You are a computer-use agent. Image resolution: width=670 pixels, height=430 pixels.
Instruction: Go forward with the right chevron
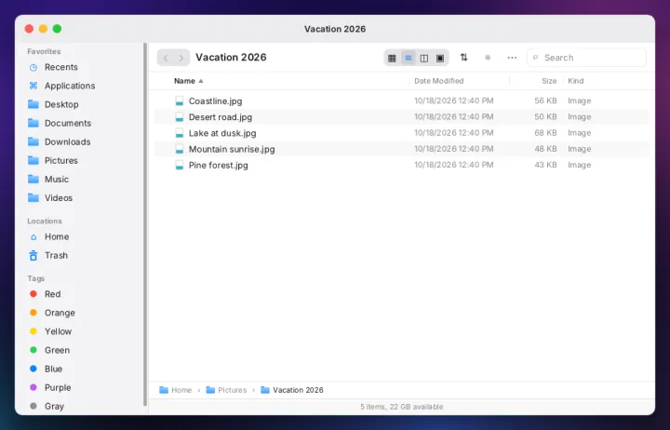tap(181, 58)
